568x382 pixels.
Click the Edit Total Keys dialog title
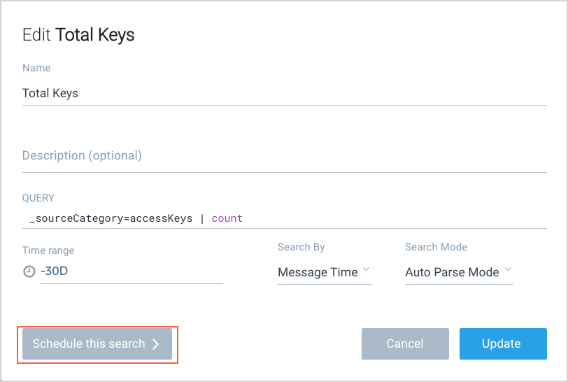click(x=78, y=35)
